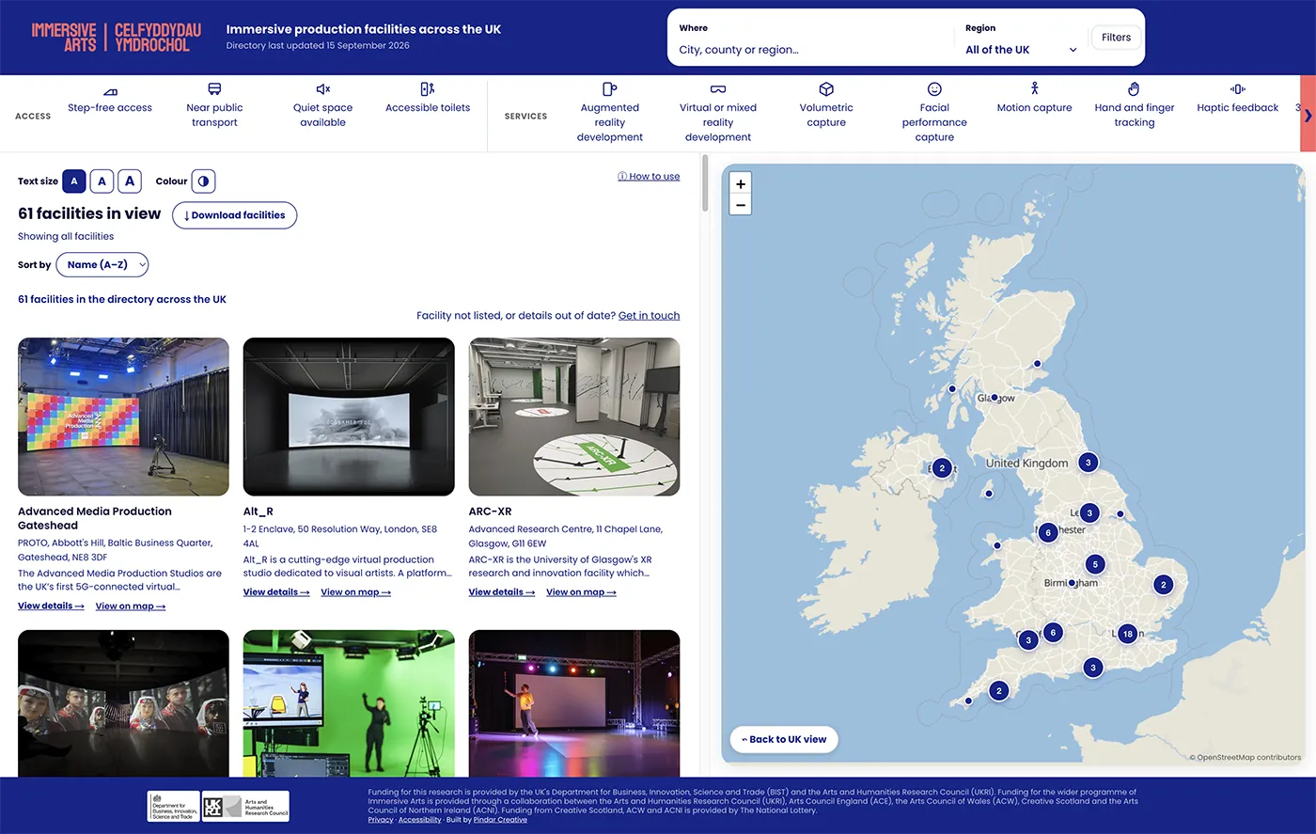Click the map zoom in button
The height and width of the screenshot is (834, 1316).
(x=741, y=184)
